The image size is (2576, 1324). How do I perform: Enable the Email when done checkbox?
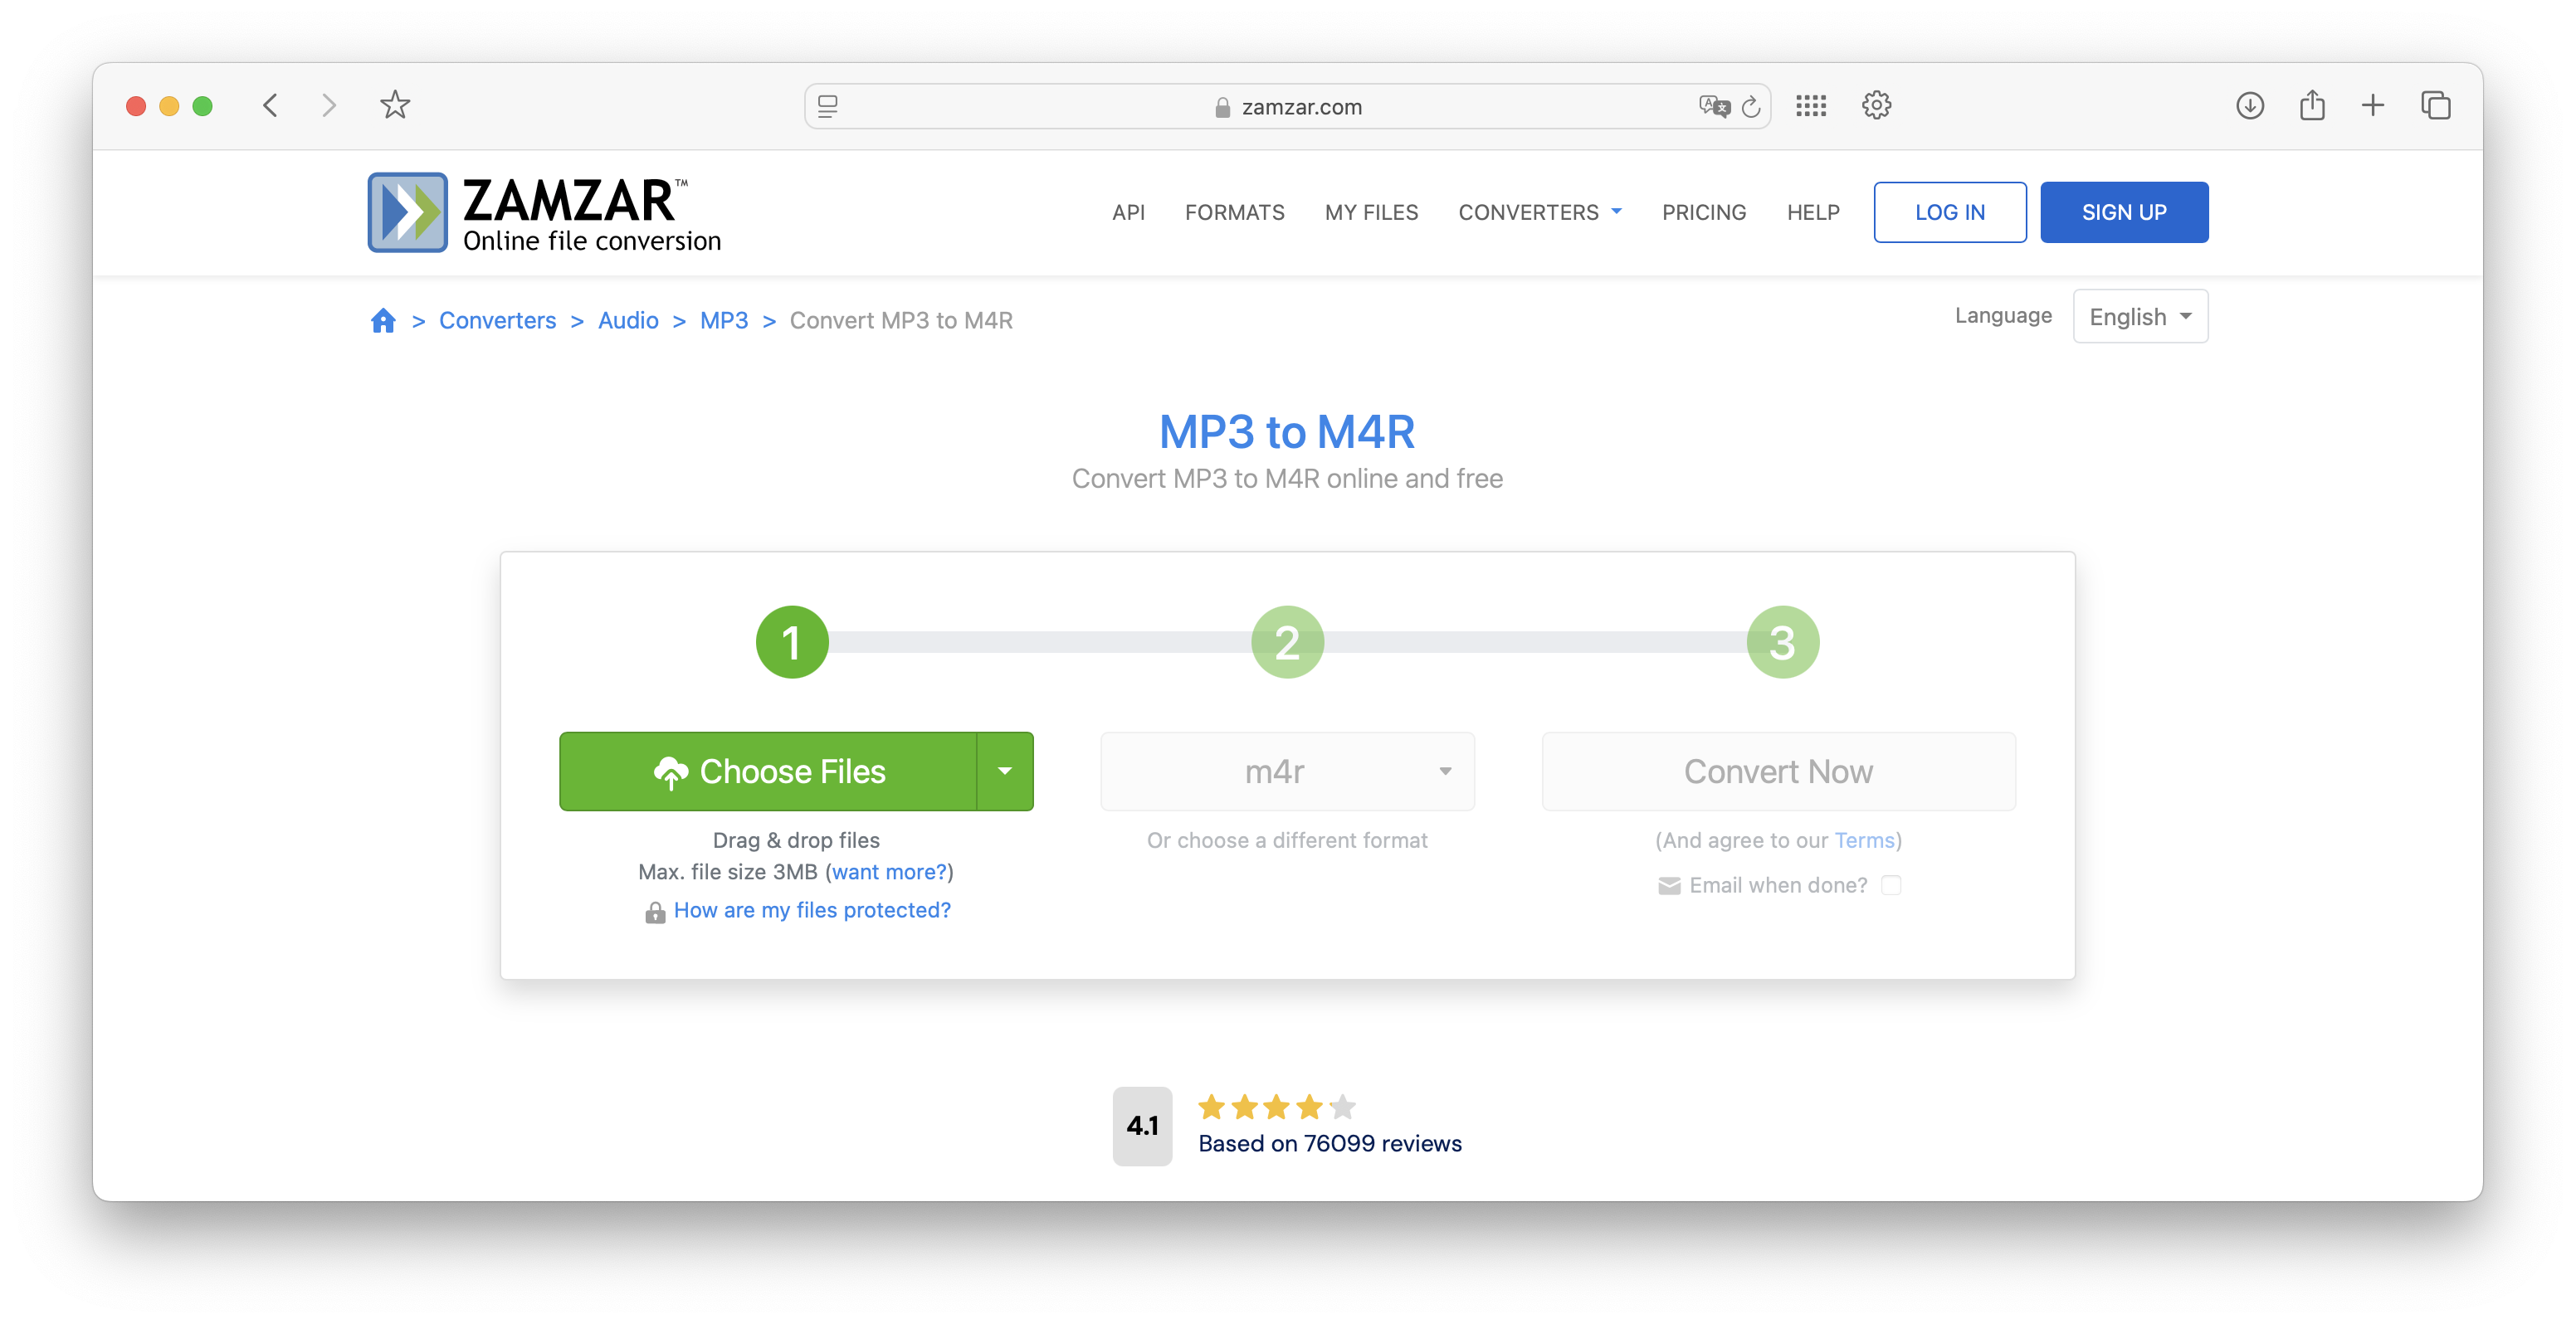[1891, 885]
